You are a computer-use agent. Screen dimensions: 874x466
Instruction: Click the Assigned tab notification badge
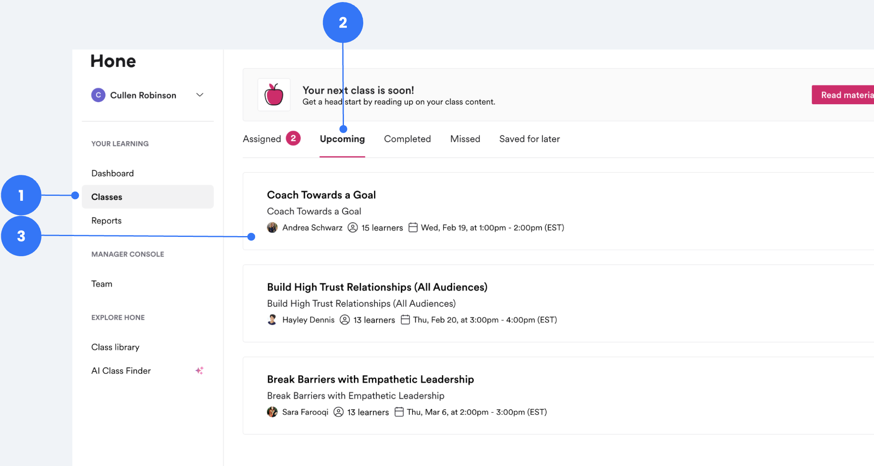pos(294,138)
